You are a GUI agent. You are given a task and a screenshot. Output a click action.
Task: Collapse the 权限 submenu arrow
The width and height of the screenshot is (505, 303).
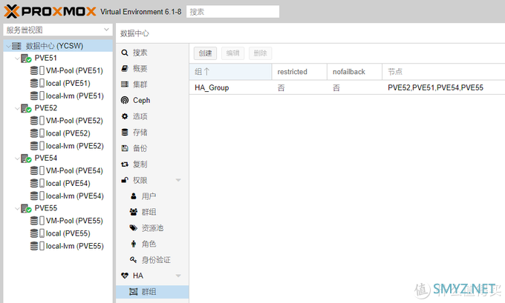click(178, 180)
